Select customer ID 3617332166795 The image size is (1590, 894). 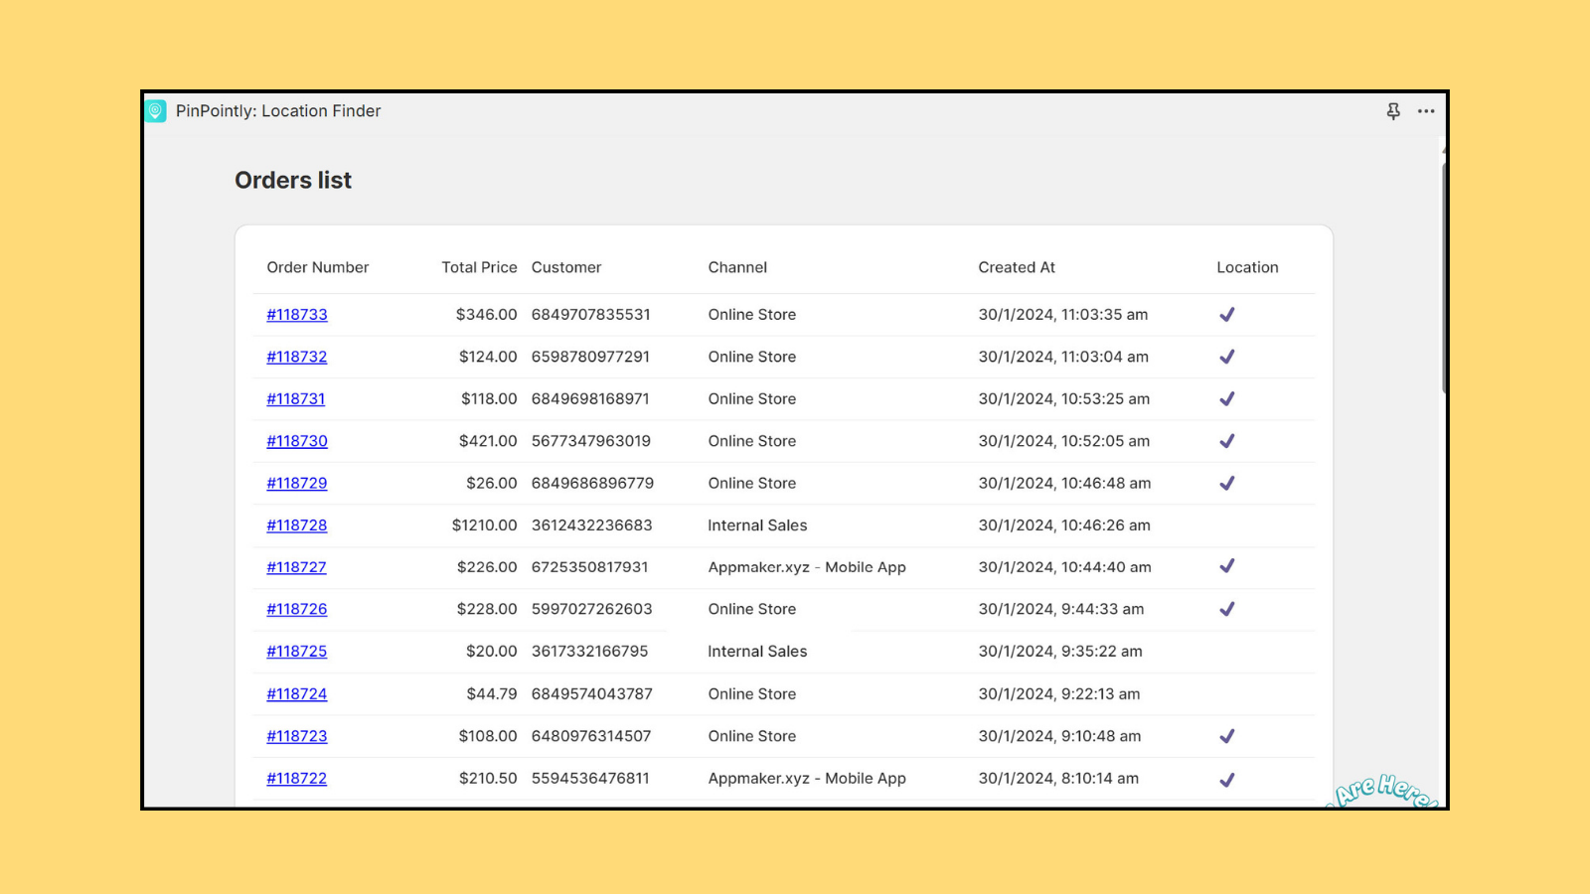pyautogui.click(x=590, y=652)
